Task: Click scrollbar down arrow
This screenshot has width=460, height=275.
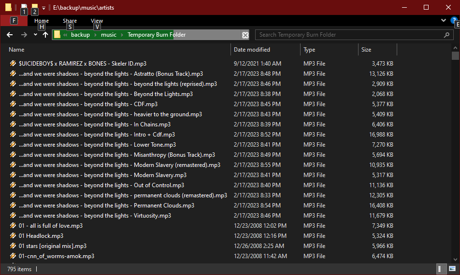Action: (455, 260)
